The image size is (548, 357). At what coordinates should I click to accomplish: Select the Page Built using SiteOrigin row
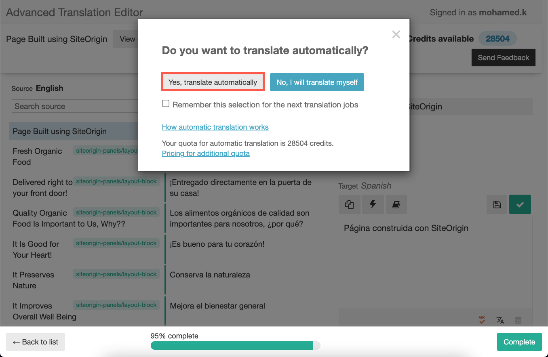click(74, 131)
